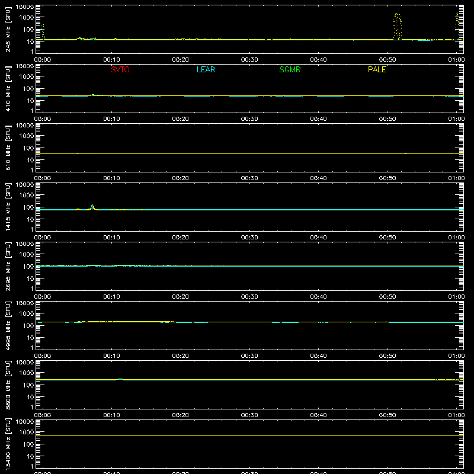Click the 00:20 time label below 8800 MHz plot
474x474 pixels.
coord(181,415)
